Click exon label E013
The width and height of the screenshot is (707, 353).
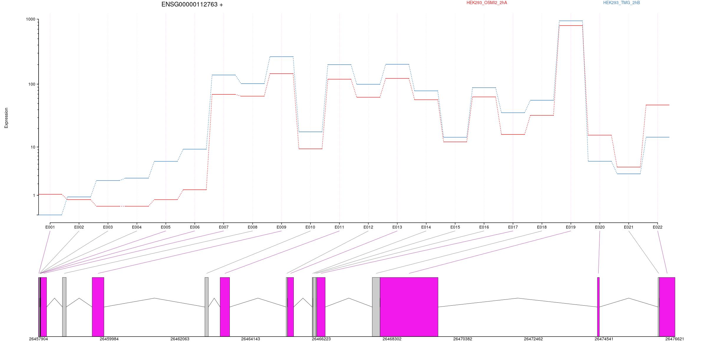(397, 227)
